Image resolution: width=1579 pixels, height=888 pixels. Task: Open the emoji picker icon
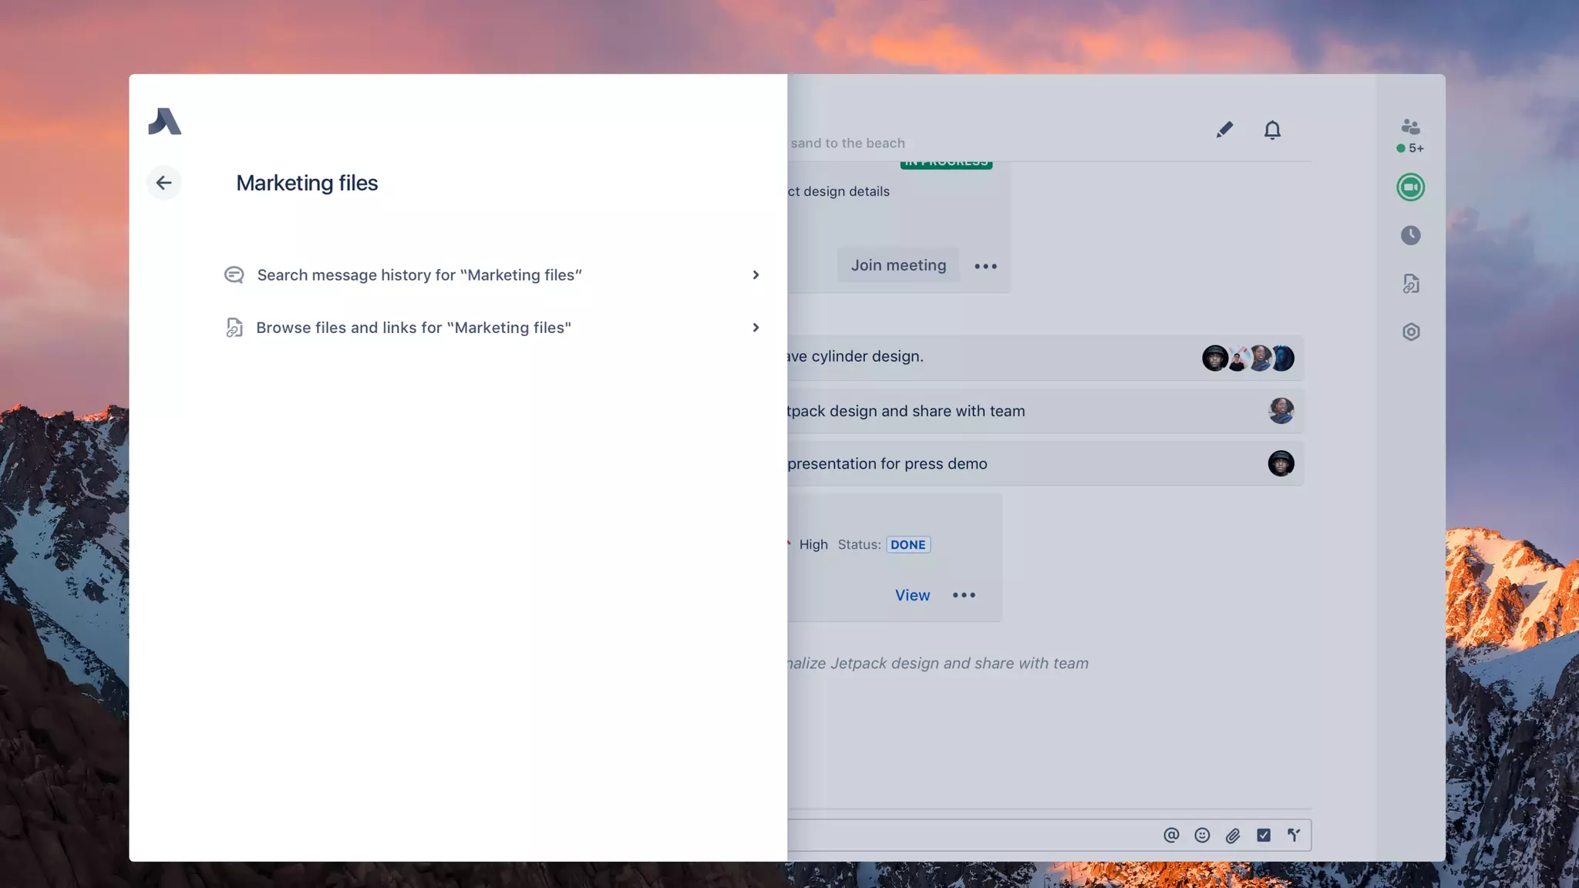pos(1202,835)
